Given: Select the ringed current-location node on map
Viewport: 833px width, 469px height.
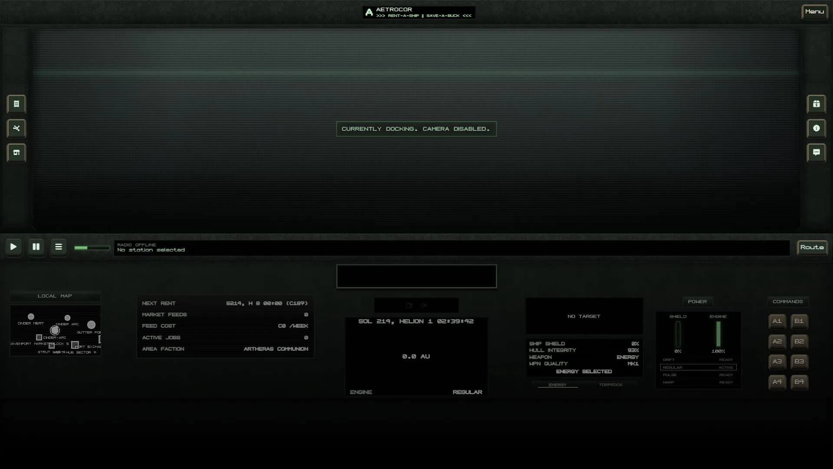Looking at the screenshot, I should (x=55, y=330).
